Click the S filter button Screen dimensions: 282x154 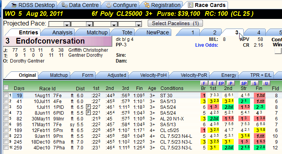[255, 83]
